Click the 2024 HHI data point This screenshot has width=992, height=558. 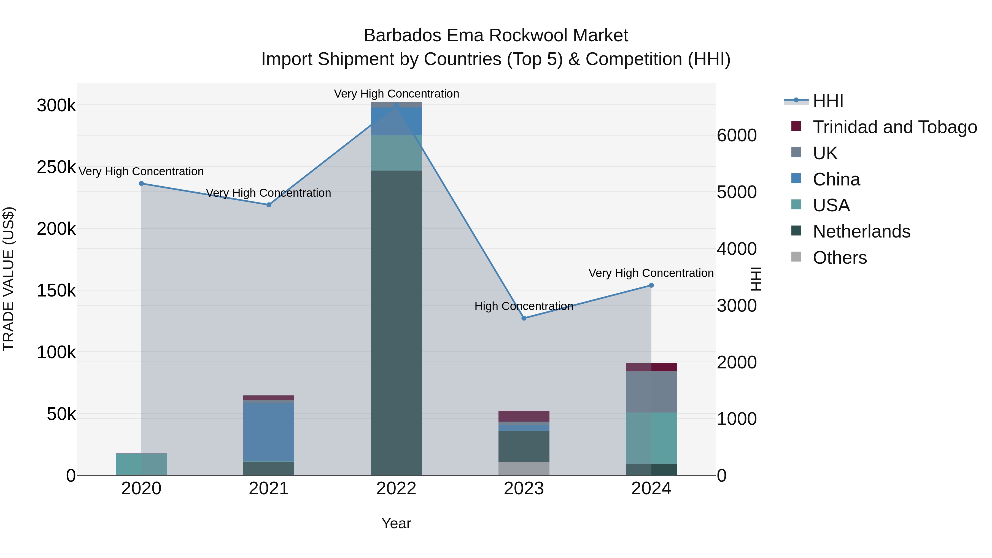651,285
